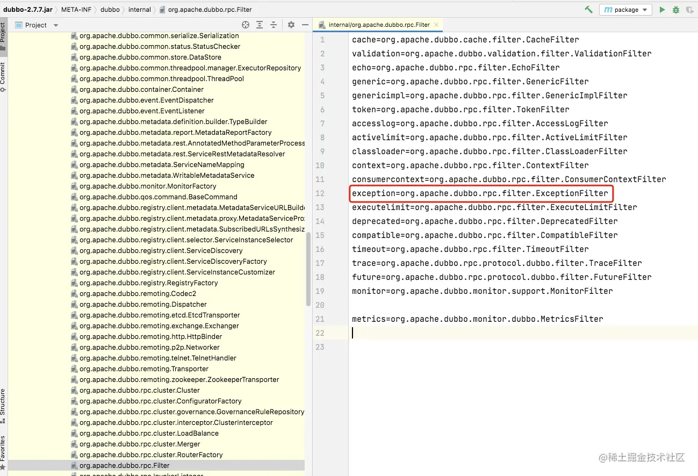Select org.apache.dubbo.container.Container file
The height and width of the screenshot is (476, 698).
(x=141, y=89)
